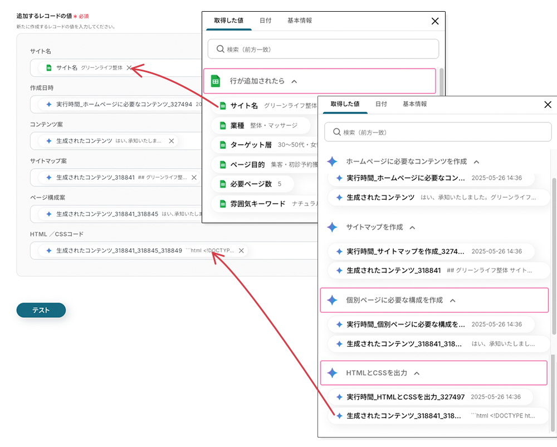Click sparkle icon in ページ構成案 chip
Viewport: 557px width, 447px height.
[x=49, y=214]
